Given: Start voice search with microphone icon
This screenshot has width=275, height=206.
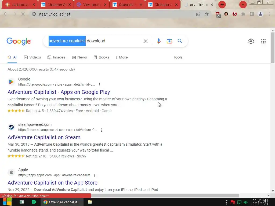Looking at the screenshot, I should (x=158, y=41).
